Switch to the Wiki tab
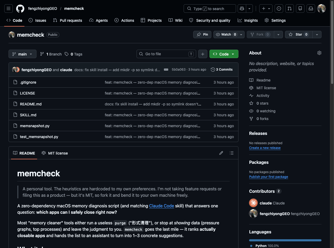Screen dimensions: 334x248 pyautogui.click(x=175, y=20)
